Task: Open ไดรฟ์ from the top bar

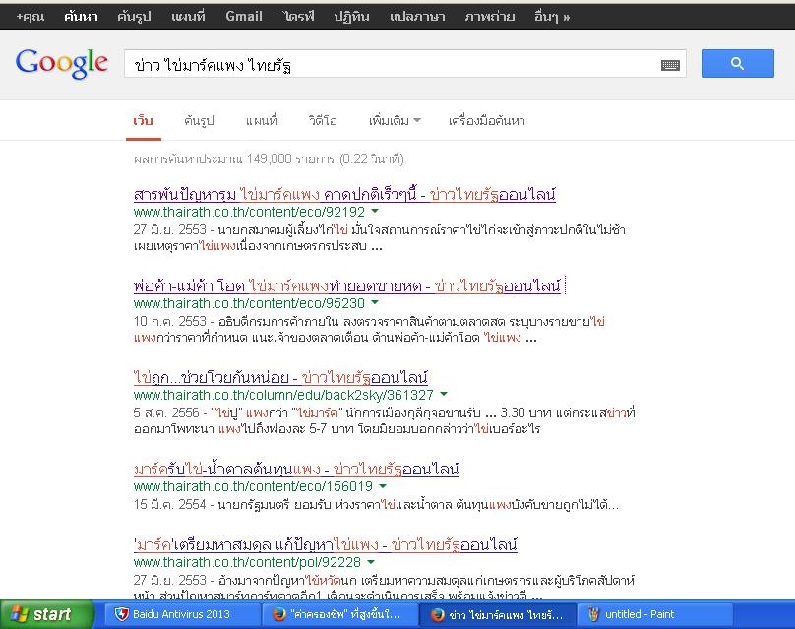Action: (x=299, y=16)
